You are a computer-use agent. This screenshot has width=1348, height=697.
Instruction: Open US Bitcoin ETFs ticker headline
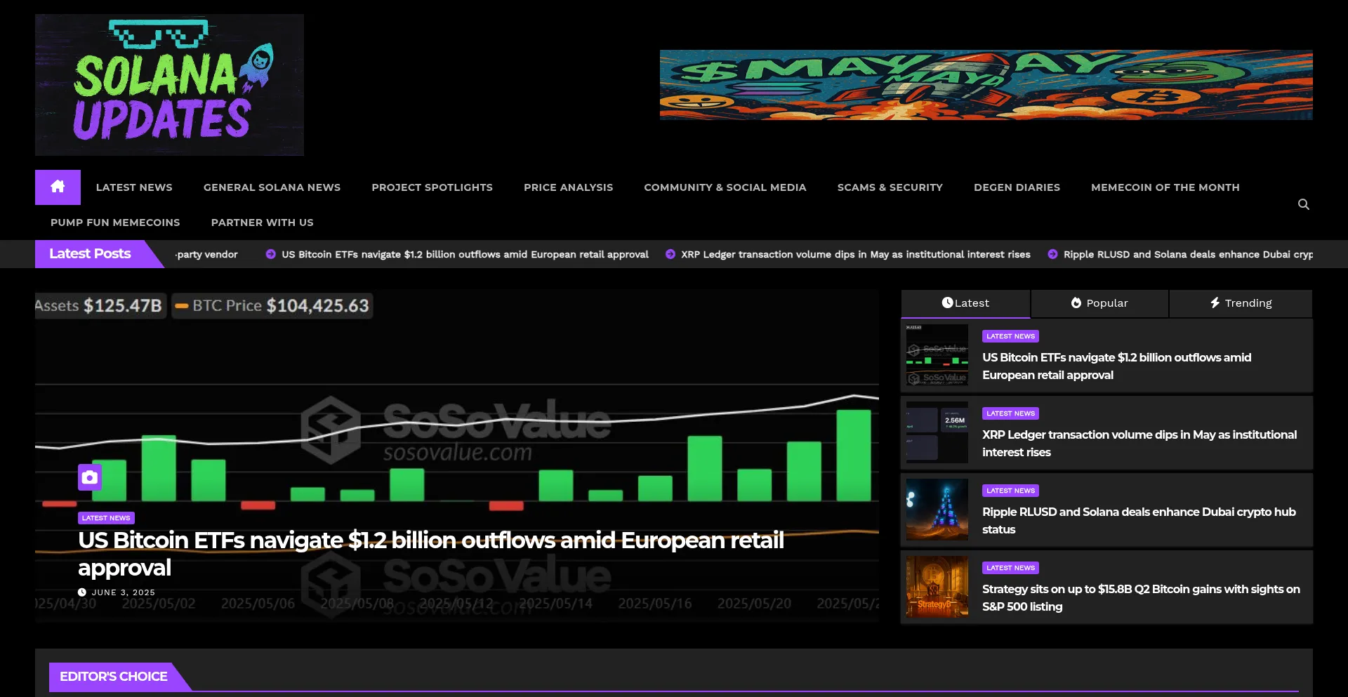[465, 254]
